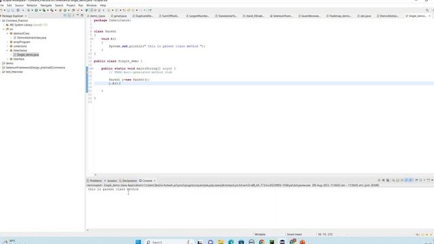434x244 pixels.
Task: Collapse the CoreJava_Practice project node
Action: [x=1, y=21]
